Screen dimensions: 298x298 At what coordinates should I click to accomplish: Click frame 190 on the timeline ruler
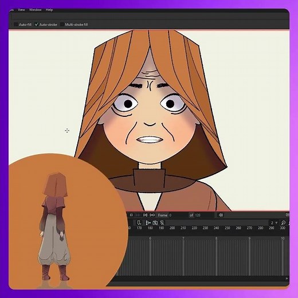tap(161, 228)
